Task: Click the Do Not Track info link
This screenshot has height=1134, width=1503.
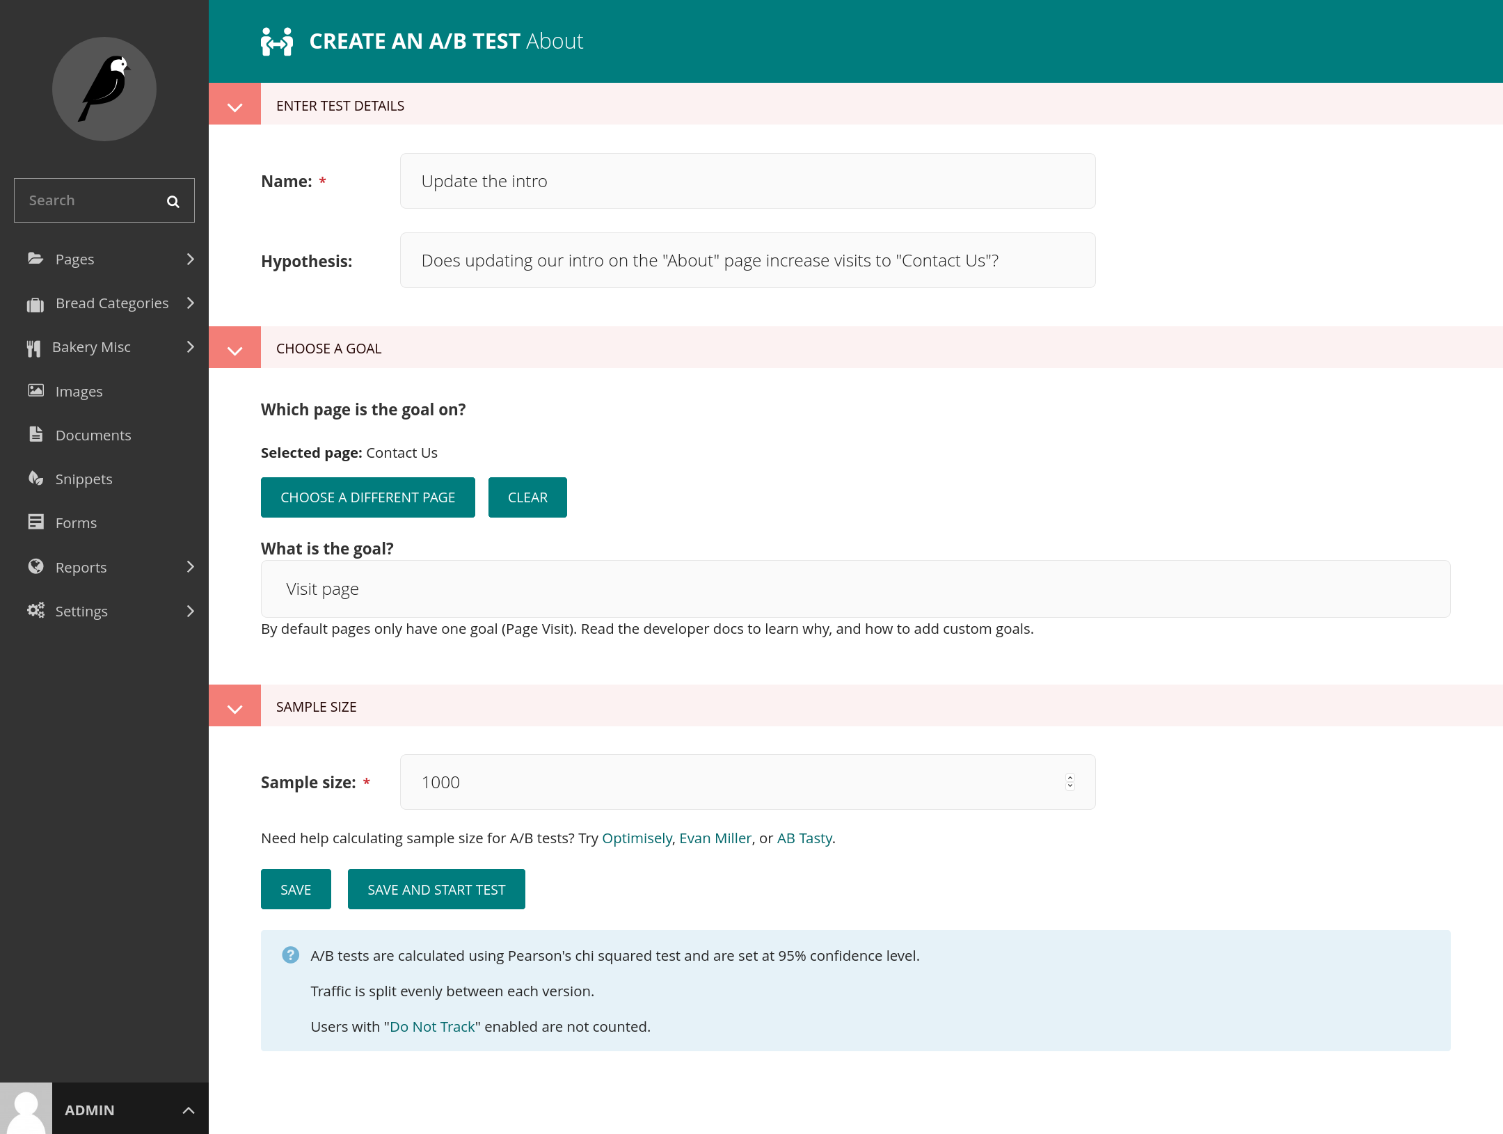Action: pos(431,1025)
